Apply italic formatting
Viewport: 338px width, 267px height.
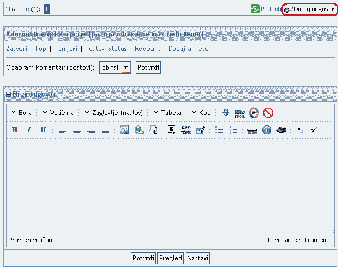point(29,130)
